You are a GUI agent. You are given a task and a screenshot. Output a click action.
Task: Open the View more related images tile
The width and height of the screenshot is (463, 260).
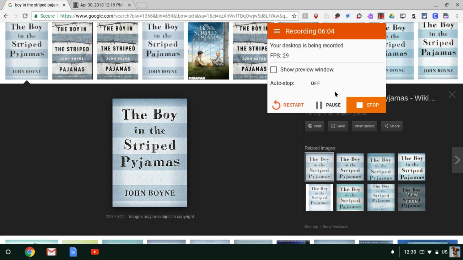[x=412, y=198]
